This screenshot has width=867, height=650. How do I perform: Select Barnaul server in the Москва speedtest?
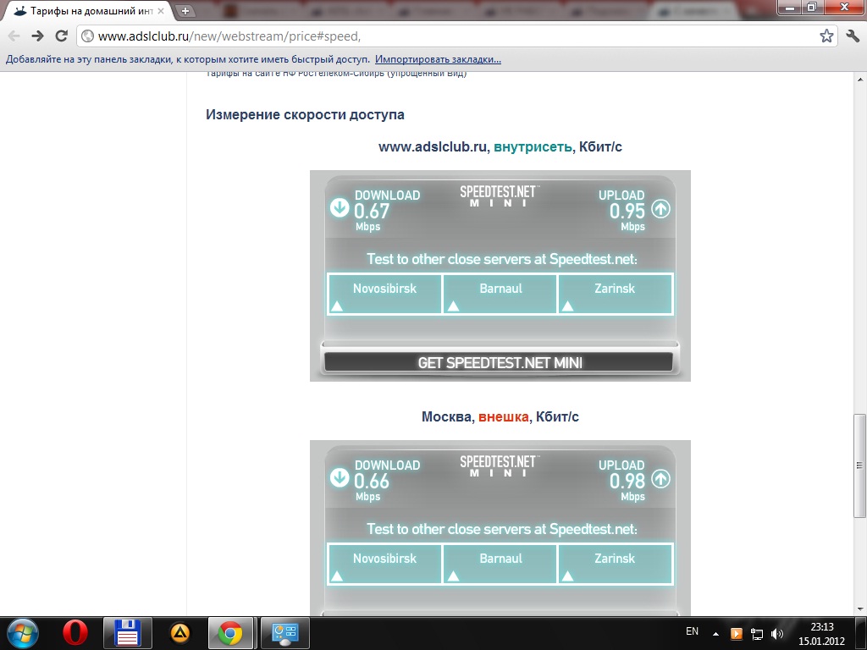click(x=500, y=564)
